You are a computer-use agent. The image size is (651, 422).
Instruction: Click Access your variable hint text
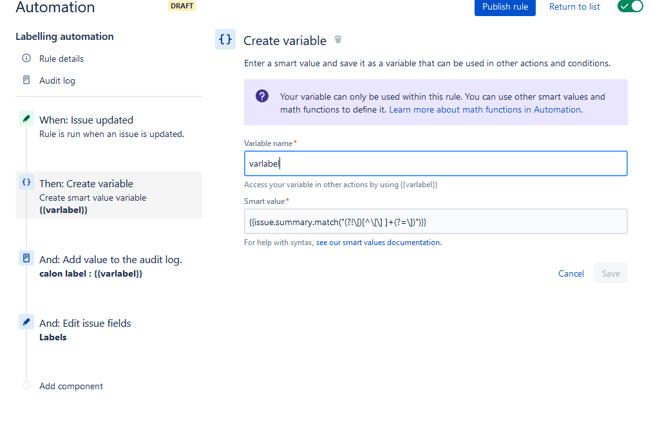[341, 184]
